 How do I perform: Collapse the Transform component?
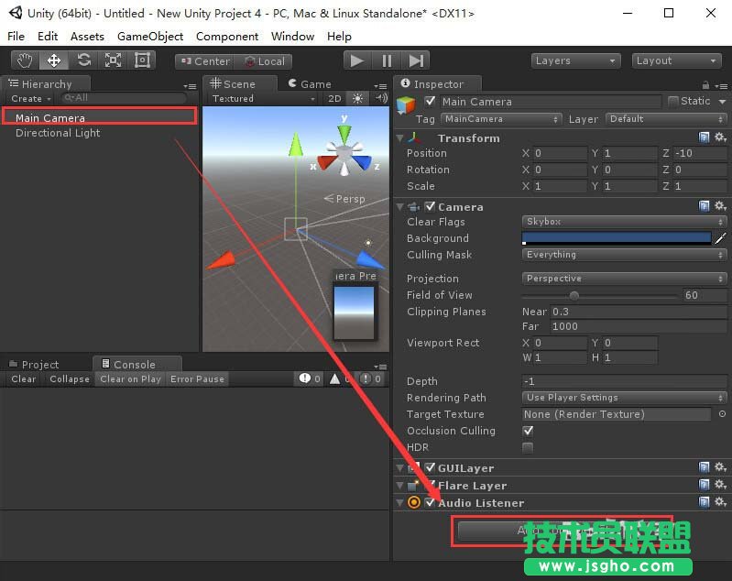coord(399,137)
